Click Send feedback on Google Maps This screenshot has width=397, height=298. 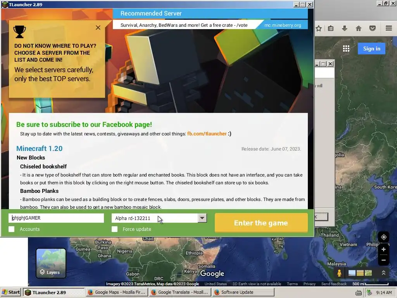(334, 284)
